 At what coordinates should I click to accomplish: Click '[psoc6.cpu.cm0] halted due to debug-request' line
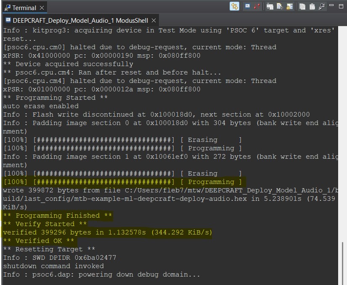tap(140, 47)
